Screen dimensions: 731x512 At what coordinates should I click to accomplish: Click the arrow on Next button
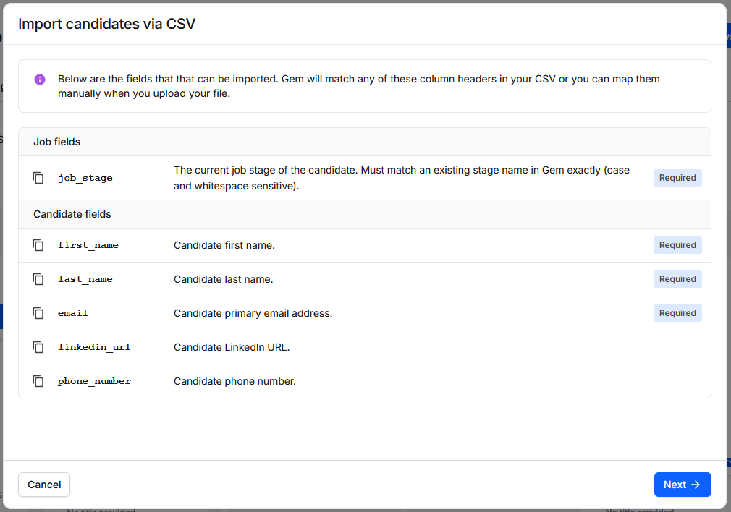pos(696,485)
